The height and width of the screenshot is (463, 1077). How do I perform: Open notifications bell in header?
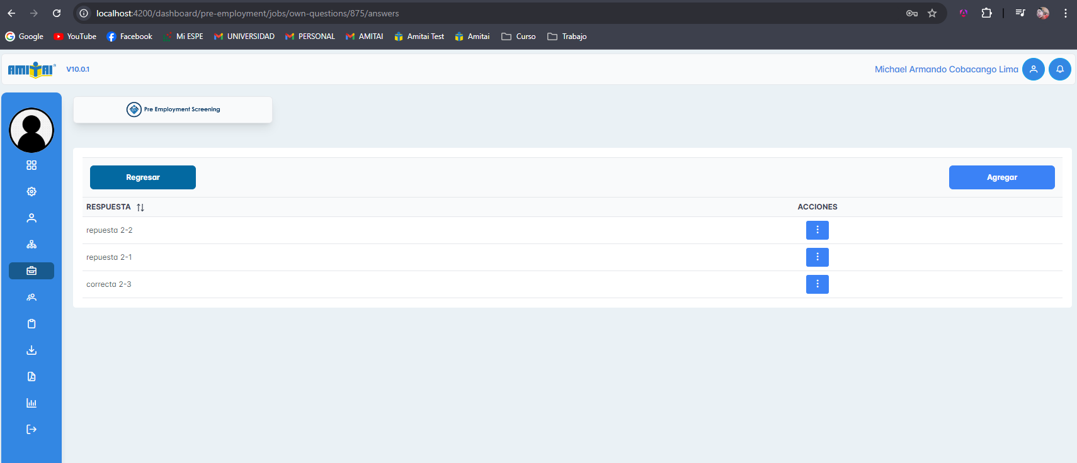[x=1059, y=69]
